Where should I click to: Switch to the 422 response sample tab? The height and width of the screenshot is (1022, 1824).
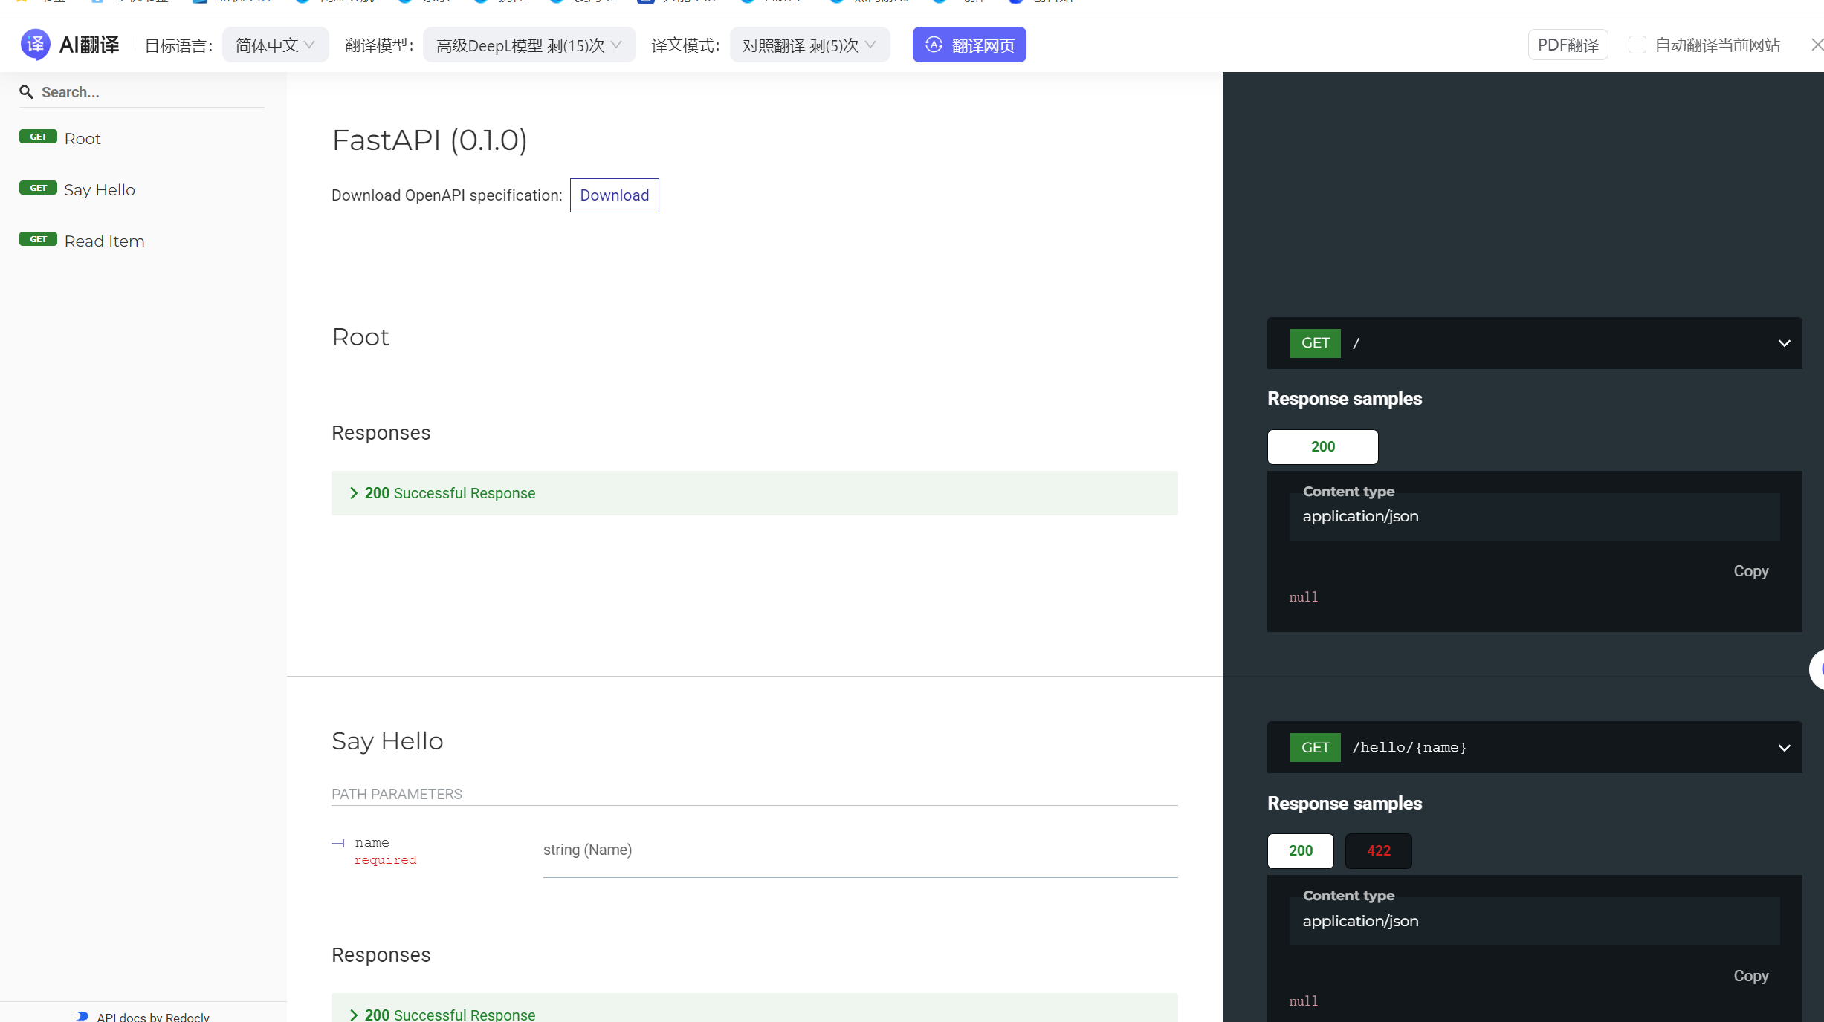click(1377, 851)
